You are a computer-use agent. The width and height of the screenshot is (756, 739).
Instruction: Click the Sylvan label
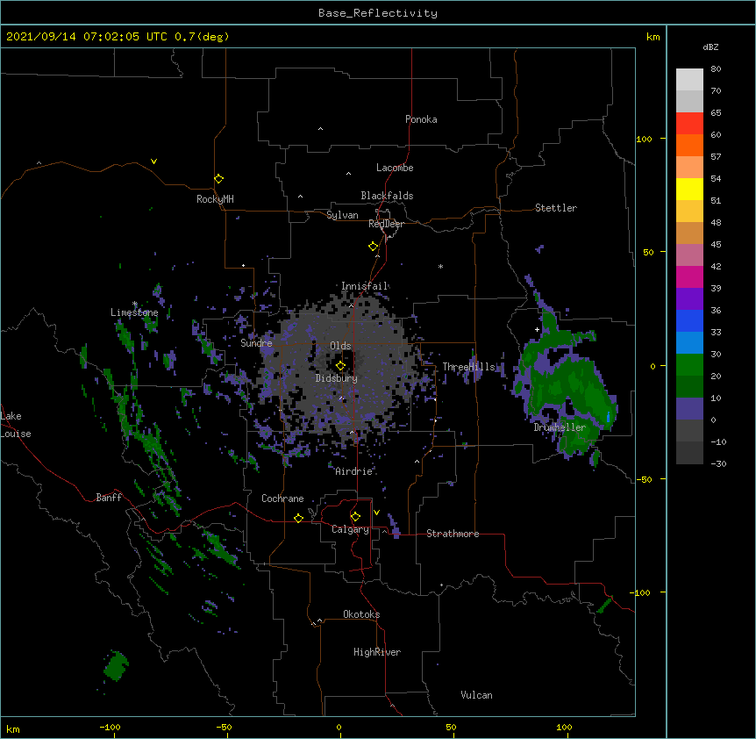point(342,215)
